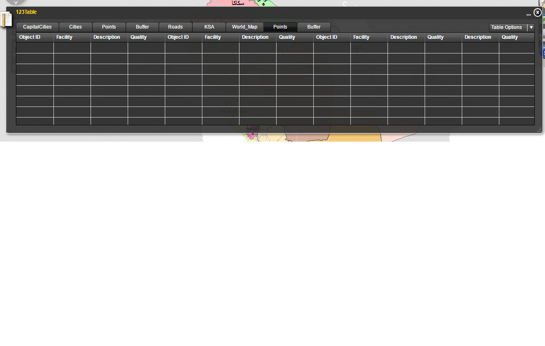Open the Buffer tab next to Roads
This screenshot has height=346, width=545.
point(142,27)
